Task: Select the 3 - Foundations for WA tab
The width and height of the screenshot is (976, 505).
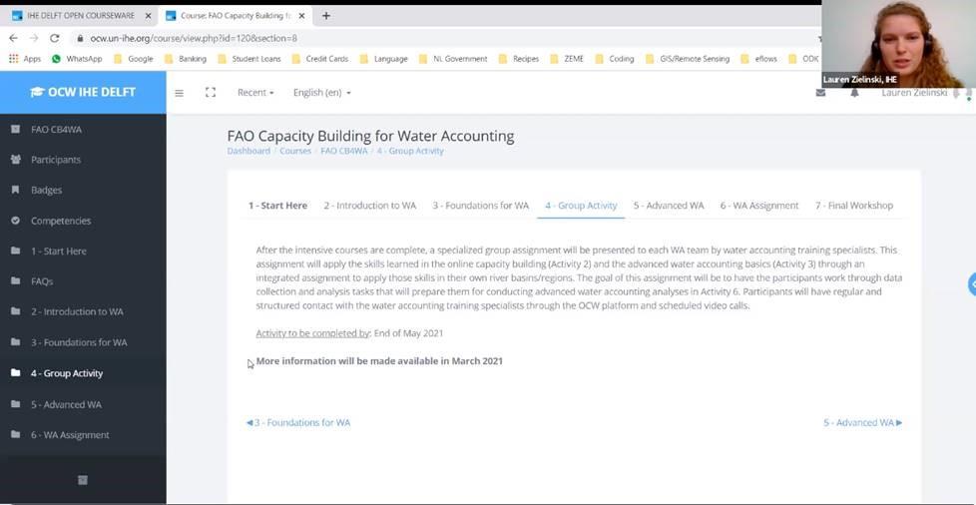Action: click(x=481, y=206)
